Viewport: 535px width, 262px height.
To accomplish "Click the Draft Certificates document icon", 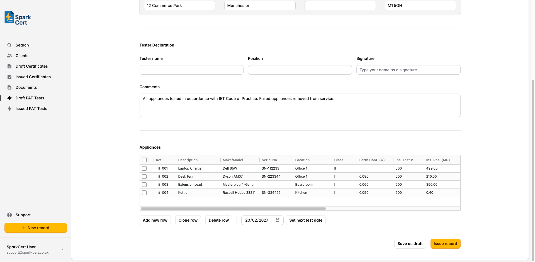I will point(9,66).
